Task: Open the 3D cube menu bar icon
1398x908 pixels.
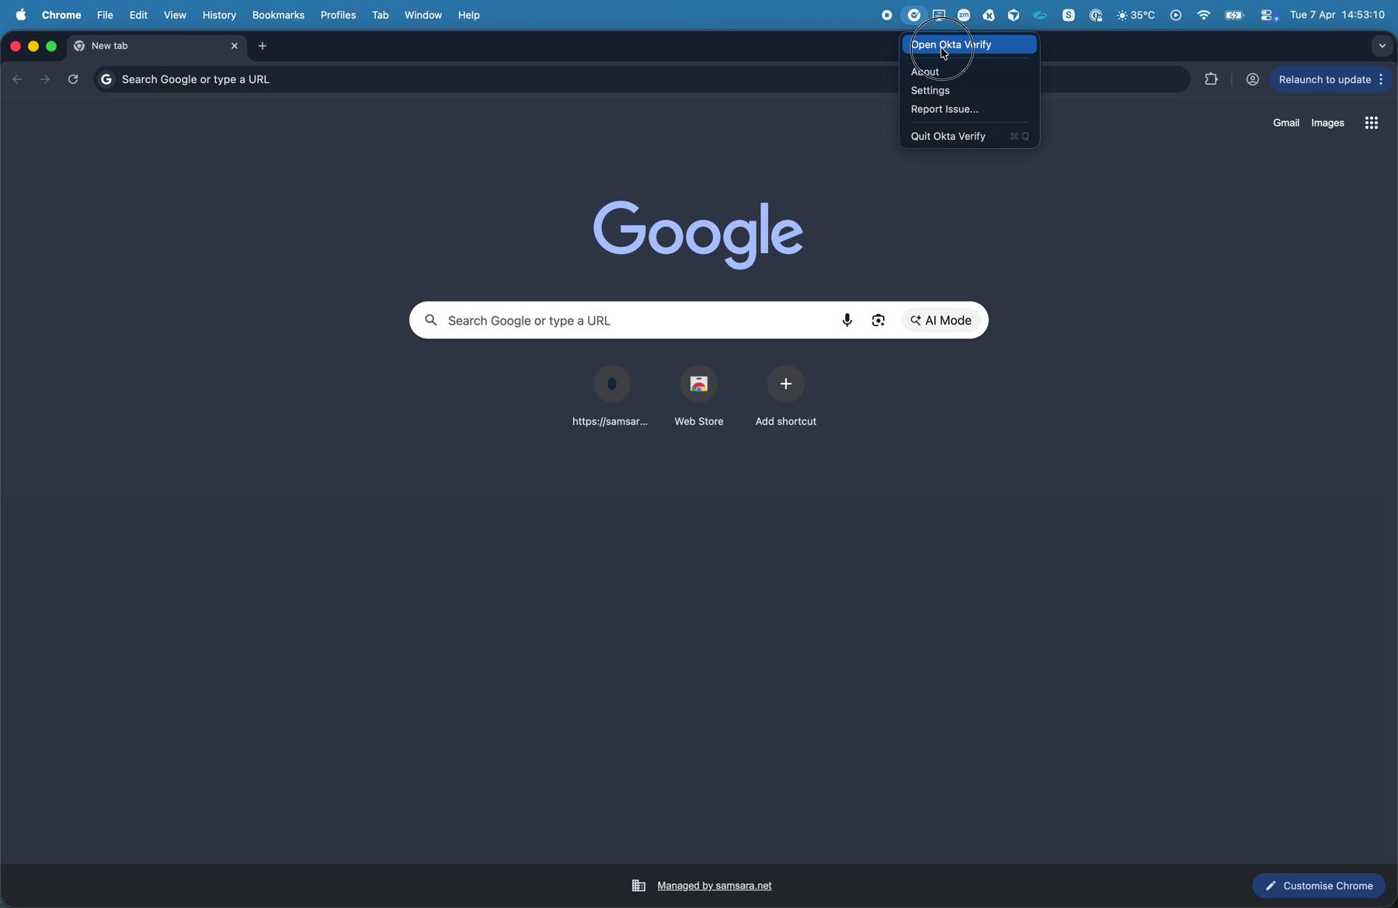Action: click(1014, 16)
